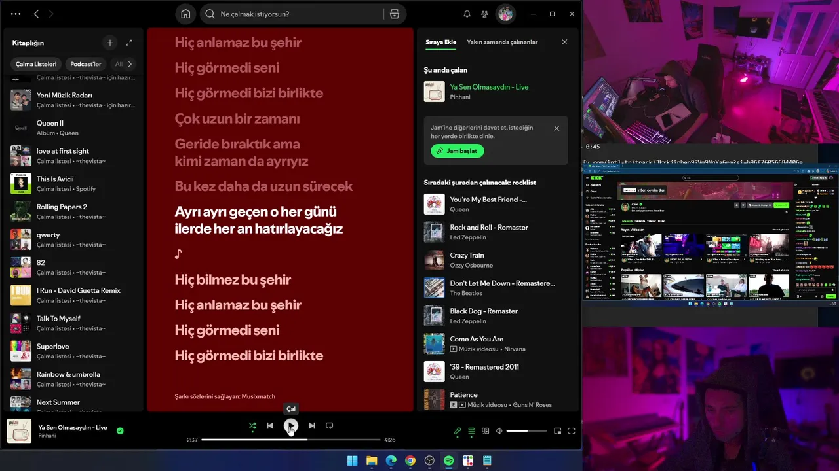Jump to lyric line Hiç bilmez bu şehir

pyautogui.click(x=233, y=280)
